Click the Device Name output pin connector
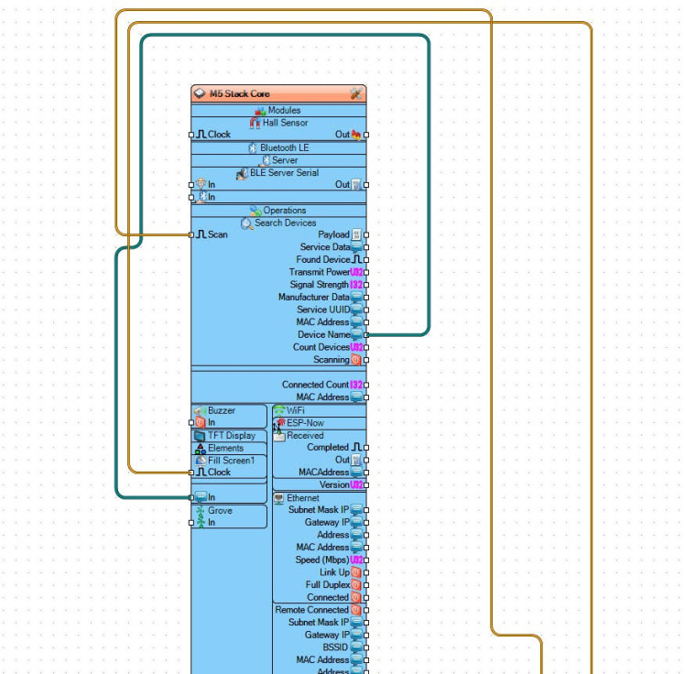Viewport: 685px width, 674px height. pos(366,335)
